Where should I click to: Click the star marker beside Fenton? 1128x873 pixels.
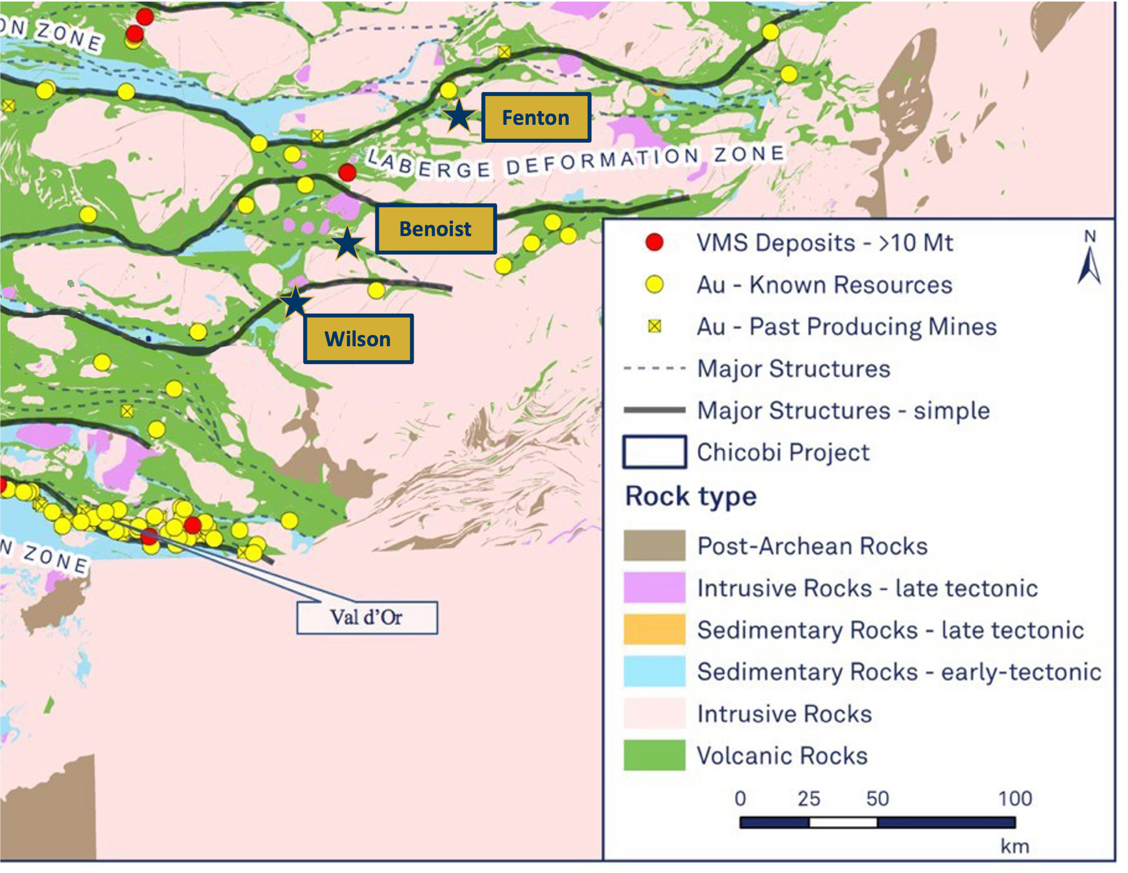tap(459, 116)
